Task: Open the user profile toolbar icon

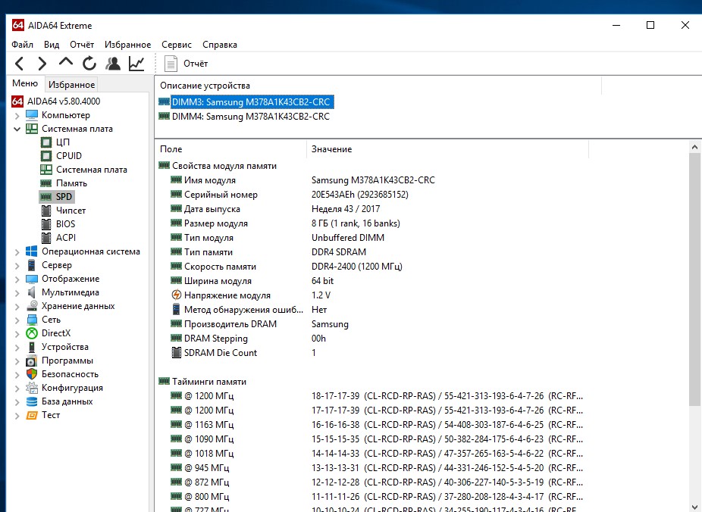Action: point(113,64)
